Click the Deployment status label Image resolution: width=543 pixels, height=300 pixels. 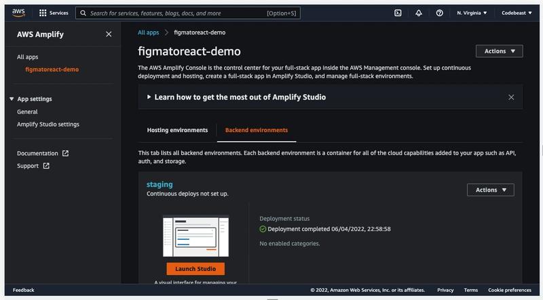[284, 219]
